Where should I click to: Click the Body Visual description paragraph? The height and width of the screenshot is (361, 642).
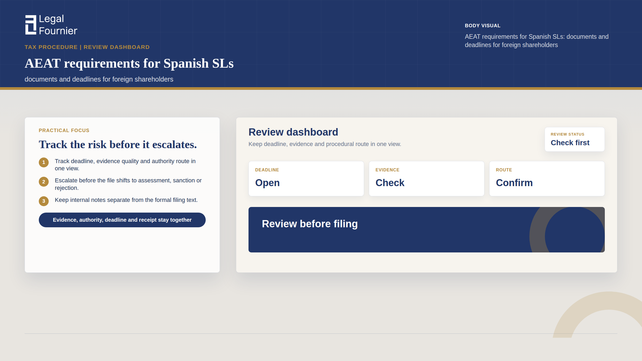click(x=537, y=41)
